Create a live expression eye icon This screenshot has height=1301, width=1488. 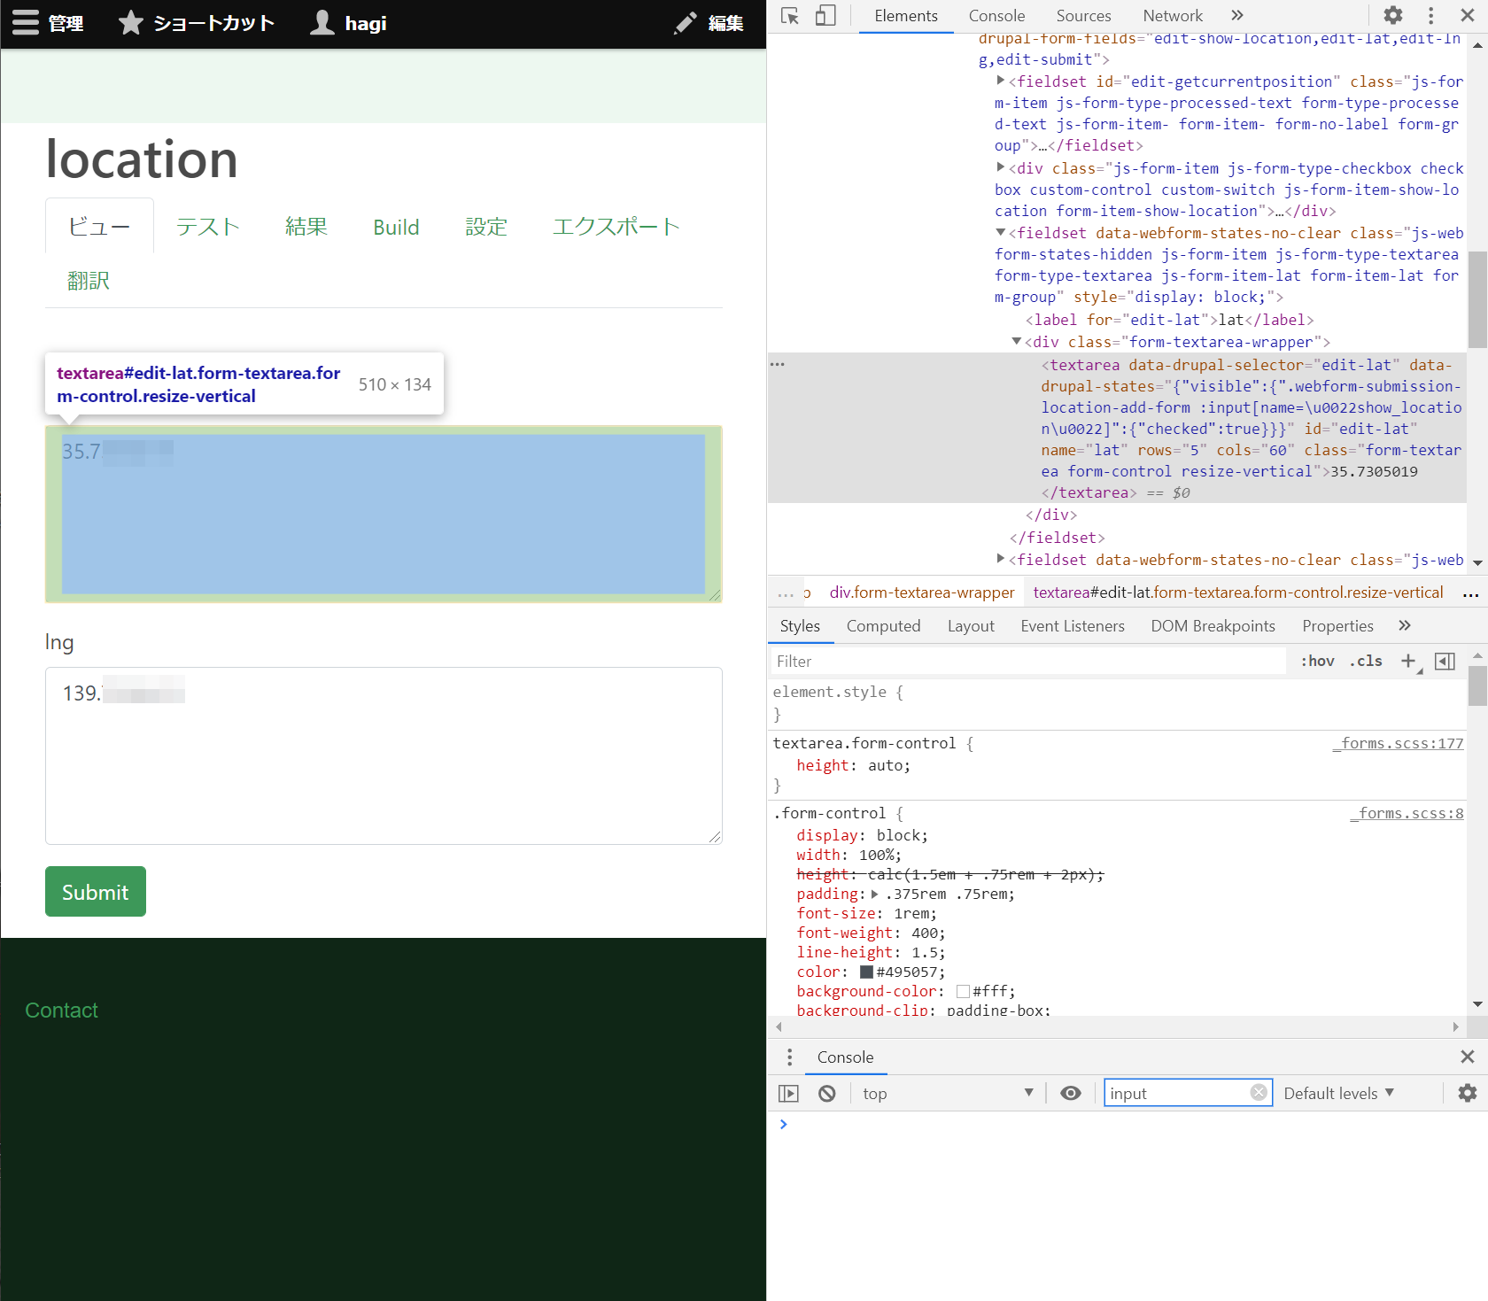pyautogui.click(x=1071, y=1094)
